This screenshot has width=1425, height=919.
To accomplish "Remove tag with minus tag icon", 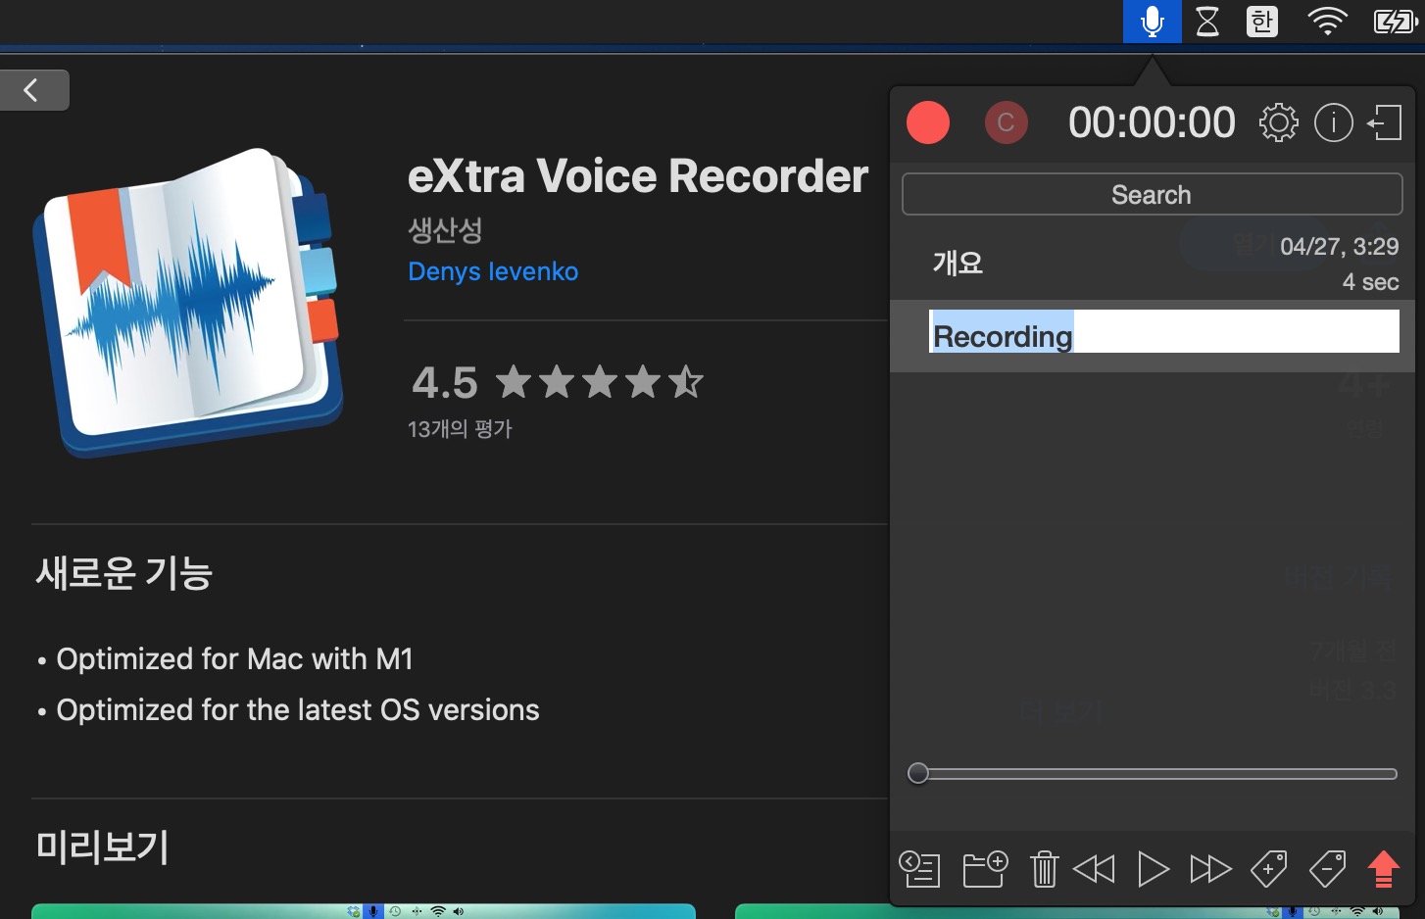I will click(1328, 869).
